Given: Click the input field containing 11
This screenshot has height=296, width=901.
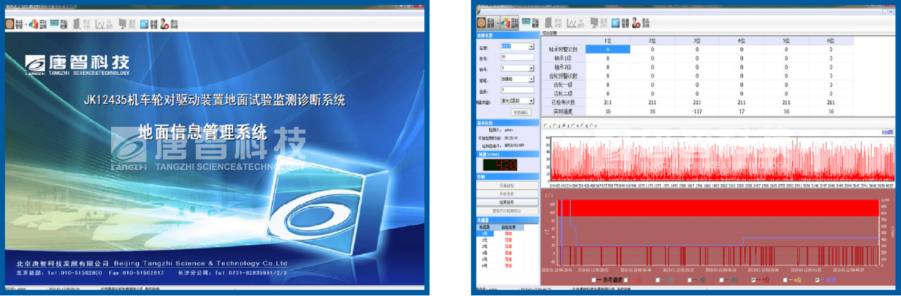Looking at the screenshot, I should [517, 57].
